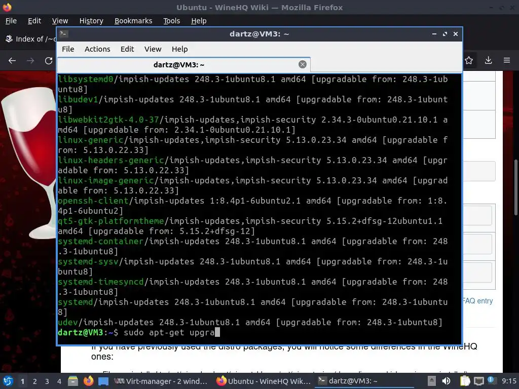The height and width of the screenshot is (389, 519).
Task: Click udev package name in terminal
Action: [x=68, y=322]
